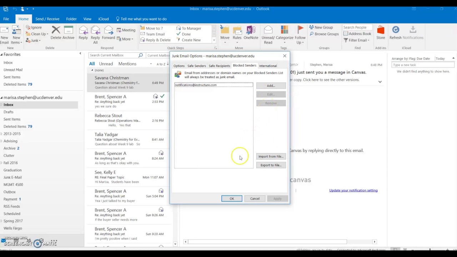Click the Follow Up flag icon

click(x=300, y=35)
